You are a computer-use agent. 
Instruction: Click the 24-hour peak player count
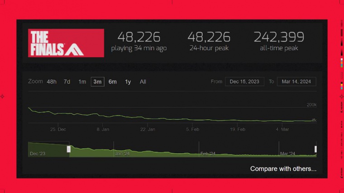pyautogui.click(x=209, y=37)
